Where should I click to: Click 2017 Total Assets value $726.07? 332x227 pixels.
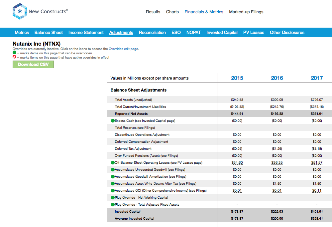point(317,100)
